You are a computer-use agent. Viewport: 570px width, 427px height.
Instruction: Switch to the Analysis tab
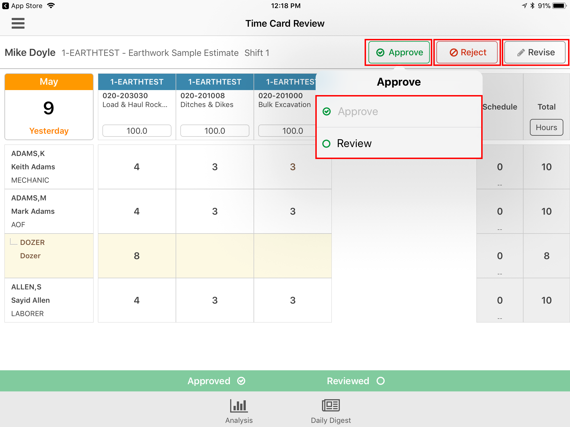tap(238, 411)
